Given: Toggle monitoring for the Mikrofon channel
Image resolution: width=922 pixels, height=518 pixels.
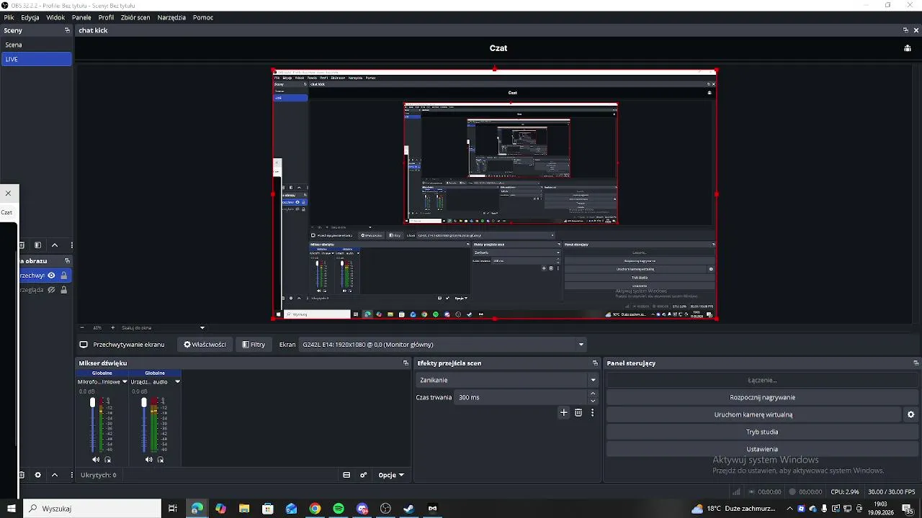Looking at the screenshot, I should [x=107, y=460].
